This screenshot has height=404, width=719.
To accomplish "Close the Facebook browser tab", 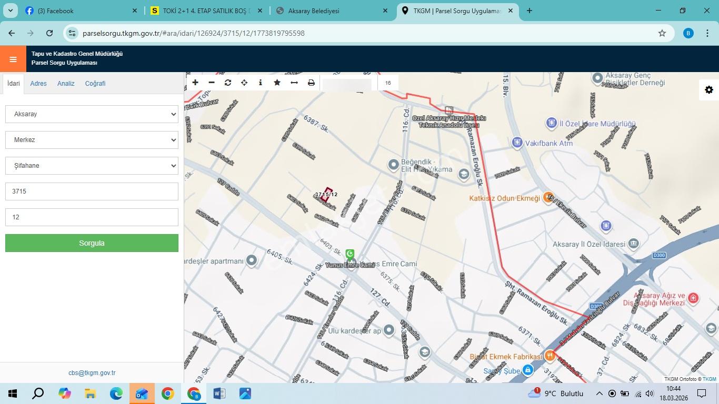I will click(135, 11).
